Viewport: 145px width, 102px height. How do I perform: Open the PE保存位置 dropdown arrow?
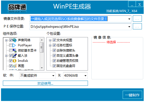click(x=129, y=27)
